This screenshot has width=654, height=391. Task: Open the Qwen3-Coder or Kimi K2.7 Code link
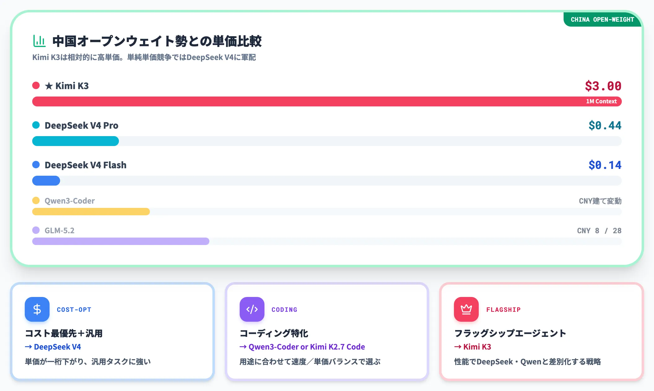[302, 347]
